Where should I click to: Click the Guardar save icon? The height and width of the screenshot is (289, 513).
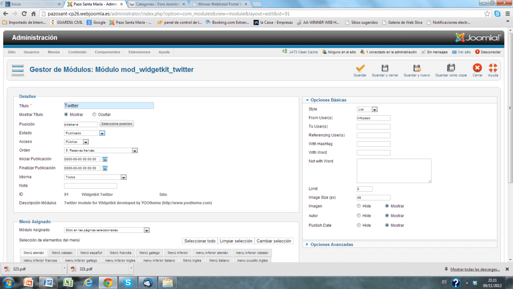(x=360, y=68)
